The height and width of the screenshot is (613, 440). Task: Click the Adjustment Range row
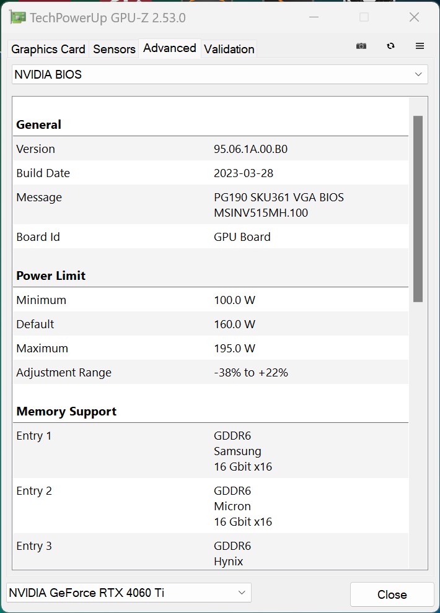point(211,372)
